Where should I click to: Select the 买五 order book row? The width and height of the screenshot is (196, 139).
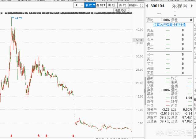tap(169, 73)
